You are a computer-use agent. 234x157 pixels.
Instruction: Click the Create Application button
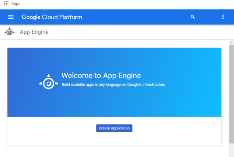(x=114, y=128)
